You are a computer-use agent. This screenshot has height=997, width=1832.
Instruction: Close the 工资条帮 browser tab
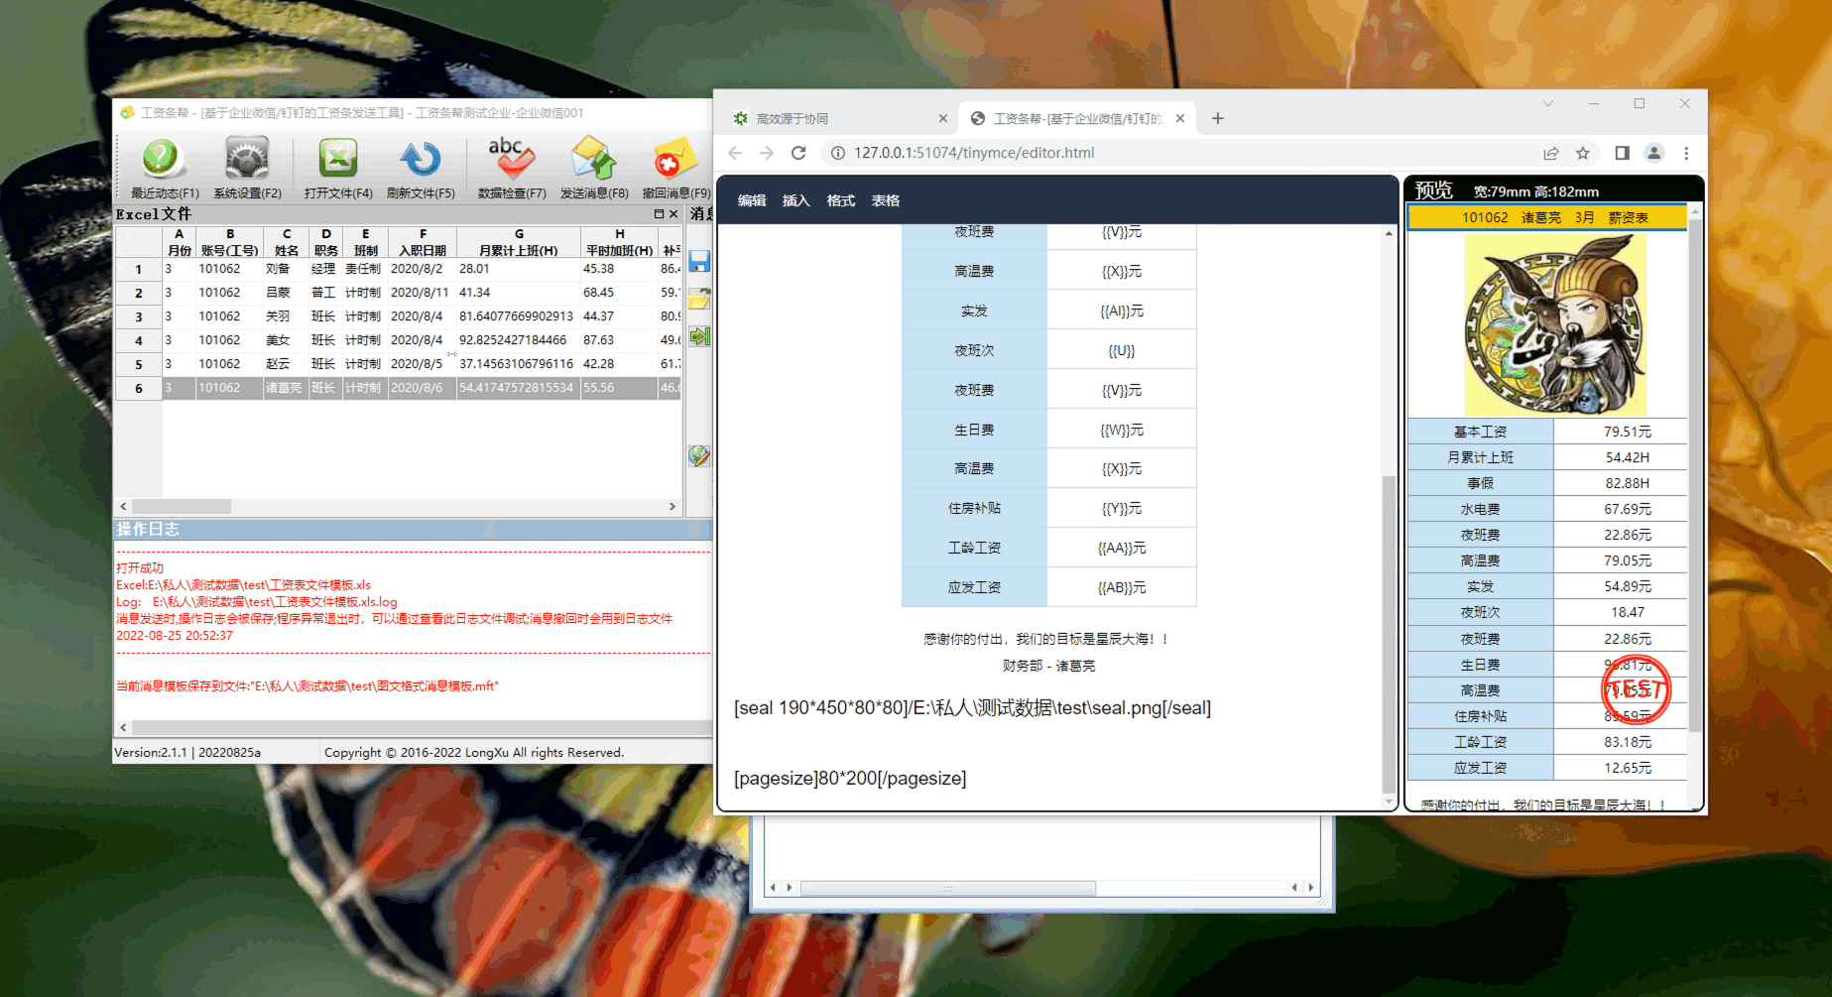coord(1180,118)
